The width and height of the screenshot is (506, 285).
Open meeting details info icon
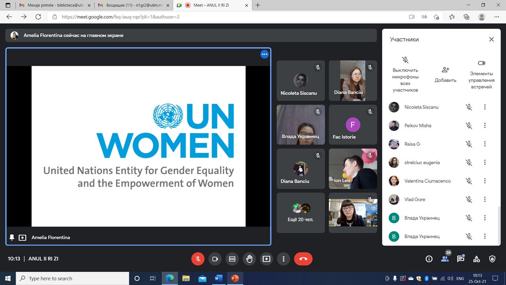[x=429, y=259]
